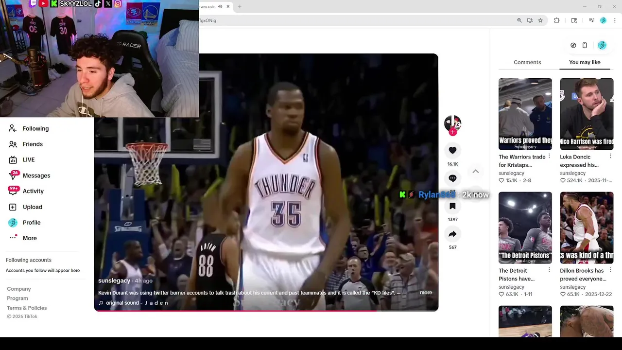Click the Following icon in the sidebar
The image size is (622, 350).
pos(13,128)
